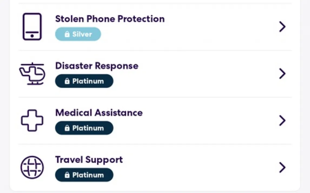310x193 pixels.
Task: Expand Stolen Phone Protection chevron arrow
Action: 282,27
